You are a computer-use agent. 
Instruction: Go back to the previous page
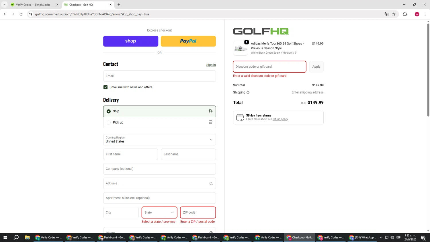[x=5, y=14]
